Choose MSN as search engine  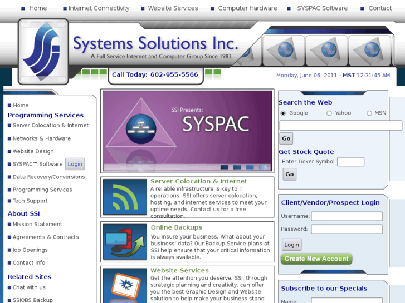[x=369, y=113]
